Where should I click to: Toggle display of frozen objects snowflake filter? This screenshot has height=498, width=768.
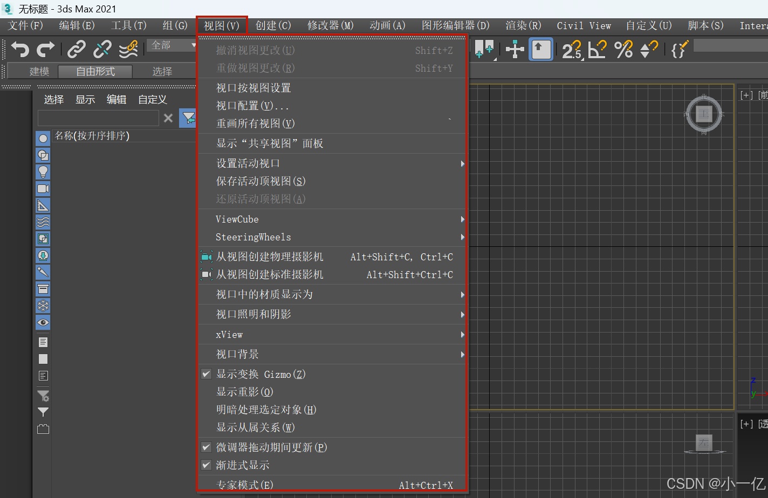43,306
